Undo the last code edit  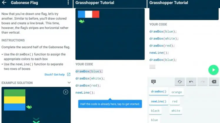pos(191,82)
